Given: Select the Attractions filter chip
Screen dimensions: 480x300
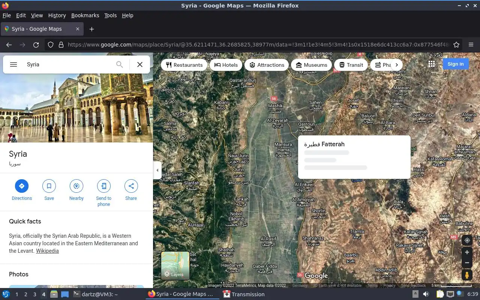Looking at the screenshot, I should [x=267, y=65].
